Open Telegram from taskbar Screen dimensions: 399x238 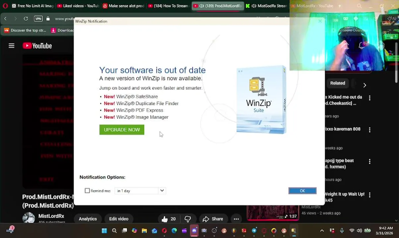tap(254, 231)
